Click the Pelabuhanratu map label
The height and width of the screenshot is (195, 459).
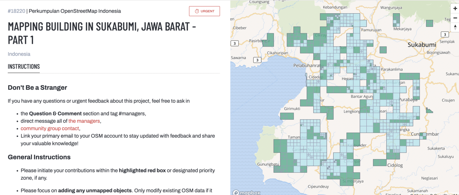tap(308, 66)
